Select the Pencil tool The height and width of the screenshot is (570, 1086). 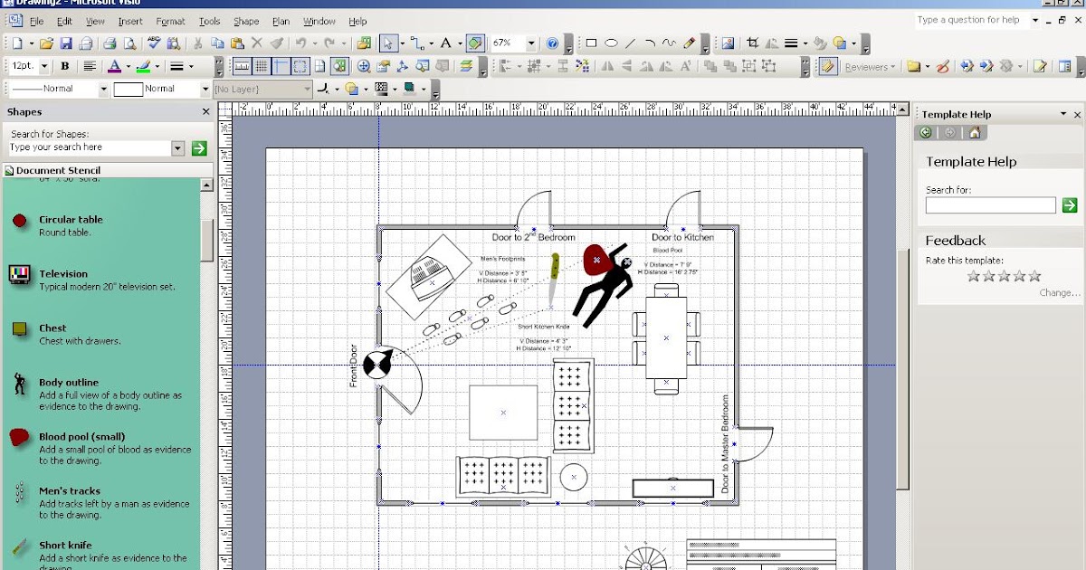point(690,43)
